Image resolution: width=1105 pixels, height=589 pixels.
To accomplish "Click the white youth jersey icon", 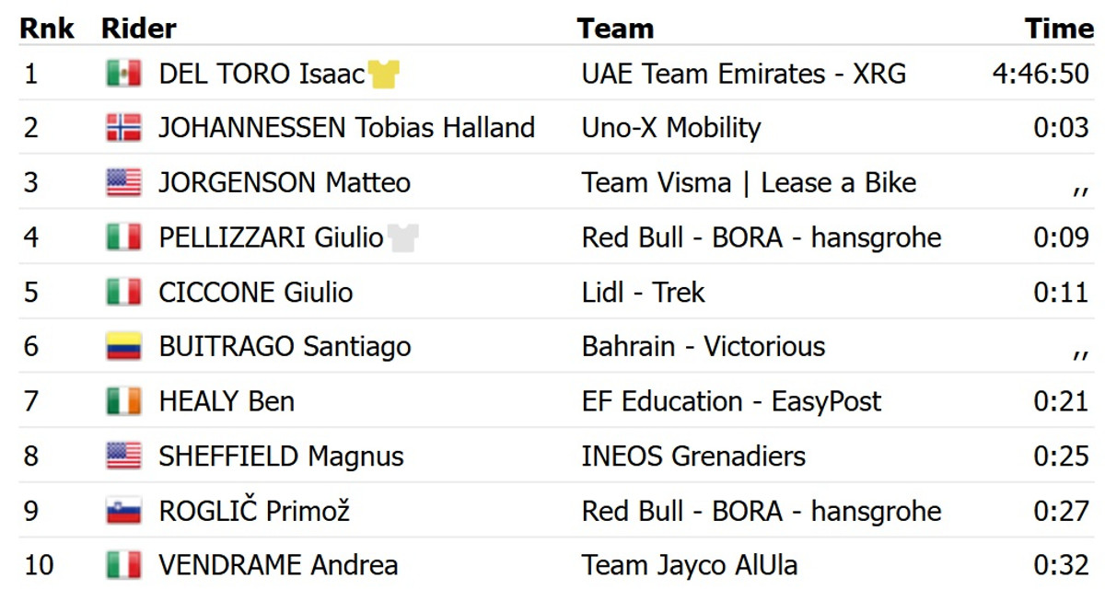I will [402, 237].
